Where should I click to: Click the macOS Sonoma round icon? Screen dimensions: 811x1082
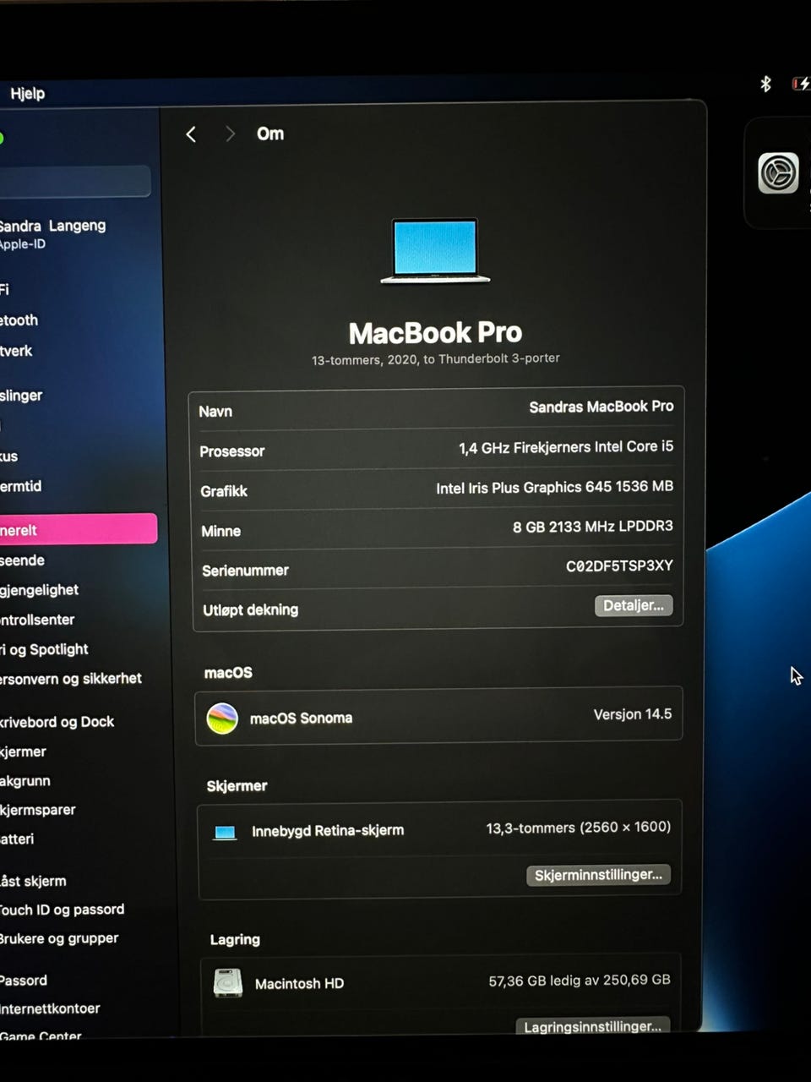pyautogui.click(x=222, y=719)
